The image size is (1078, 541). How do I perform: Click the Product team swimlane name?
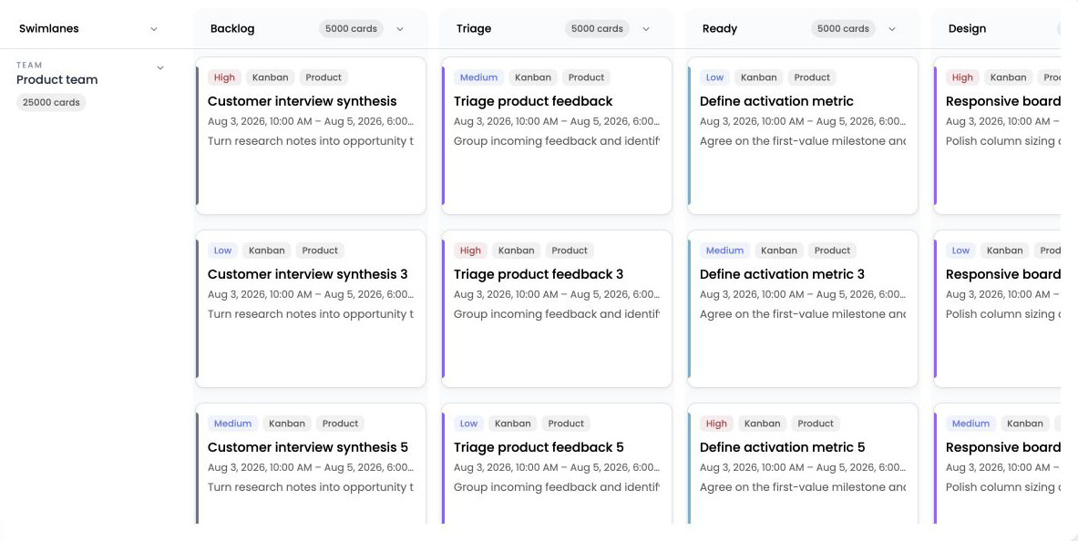point(57,80)
